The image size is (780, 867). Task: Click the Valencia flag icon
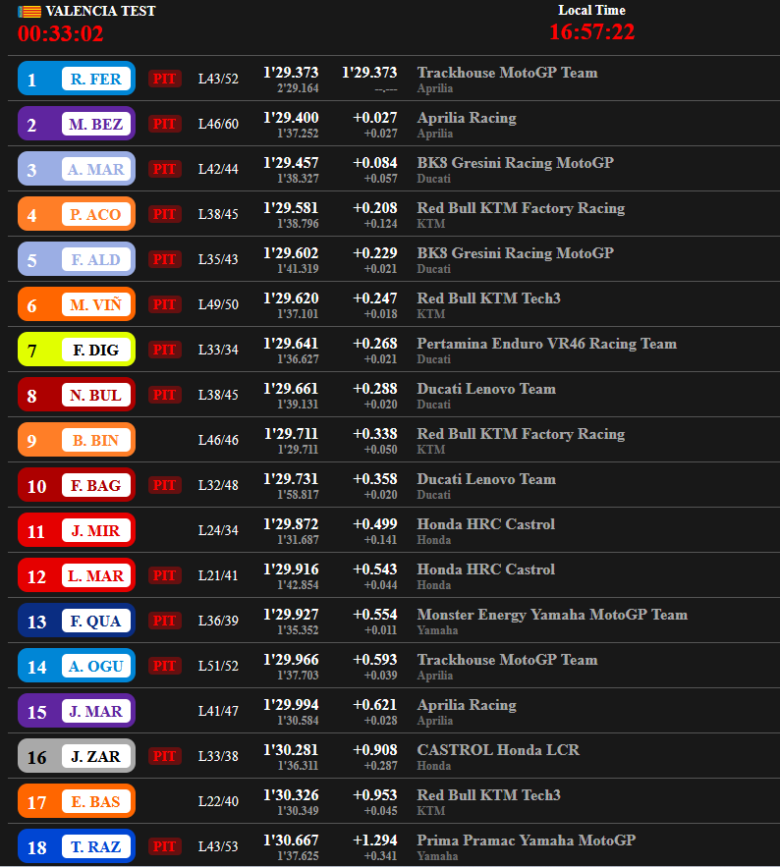coord(29,12)
